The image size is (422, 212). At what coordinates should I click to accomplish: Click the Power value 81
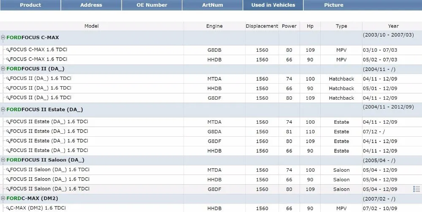[289, 132]
